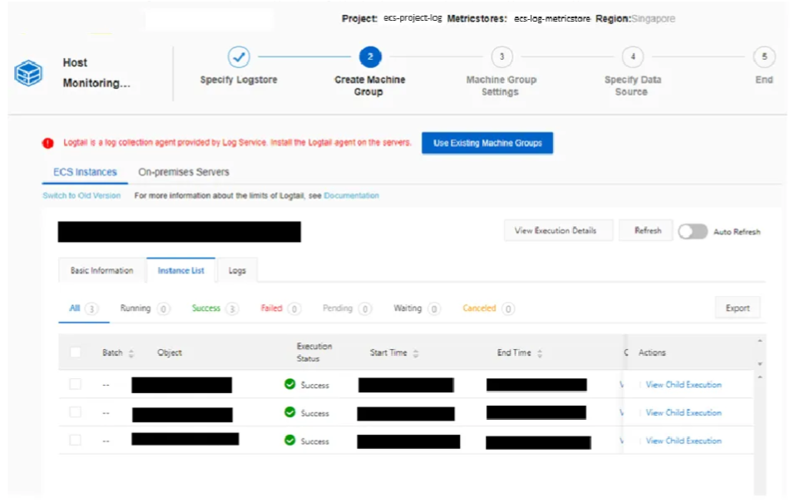Open the ECS Instances tab
The height and width of the screenshot is (503, 790).
pos(85,172)
